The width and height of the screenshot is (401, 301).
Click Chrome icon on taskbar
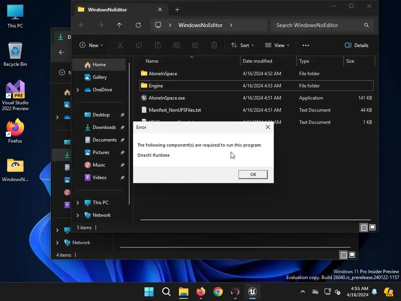coord(218,292)
